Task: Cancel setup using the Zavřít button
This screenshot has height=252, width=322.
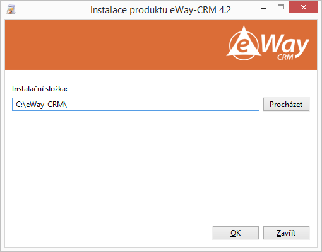Action: pos(286,232)
